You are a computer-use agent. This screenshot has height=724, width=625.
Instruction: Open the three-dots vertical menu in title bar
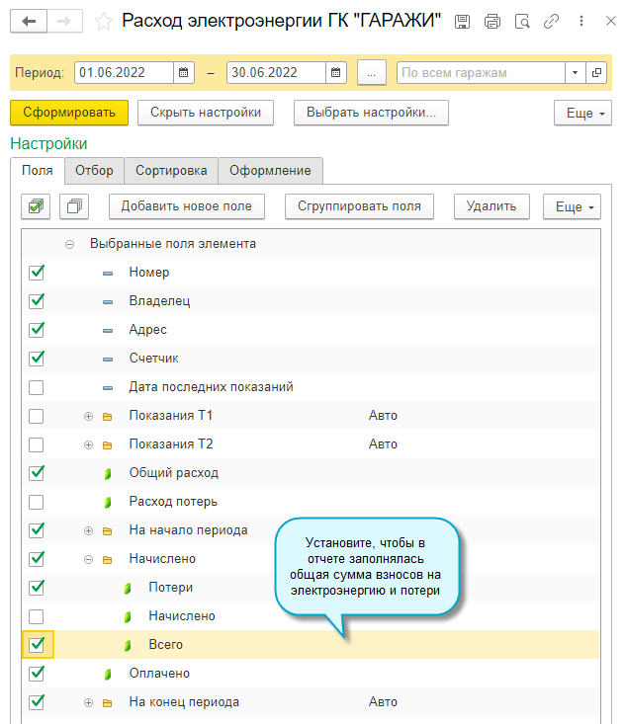coord(581,21)
